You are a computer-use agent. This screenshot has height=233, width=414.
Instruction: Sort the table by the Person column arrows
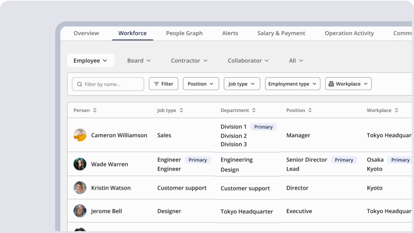click(x=95, y=110)
